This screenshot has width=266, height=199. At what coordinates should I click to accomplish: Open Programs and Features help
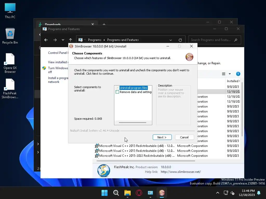tap(238, 74)
